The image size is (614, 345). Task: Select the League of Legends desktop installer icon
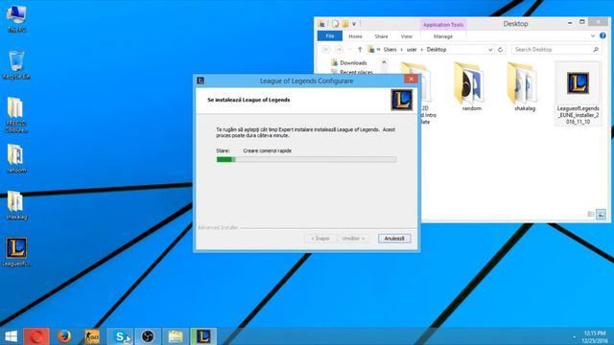(16, 252)
